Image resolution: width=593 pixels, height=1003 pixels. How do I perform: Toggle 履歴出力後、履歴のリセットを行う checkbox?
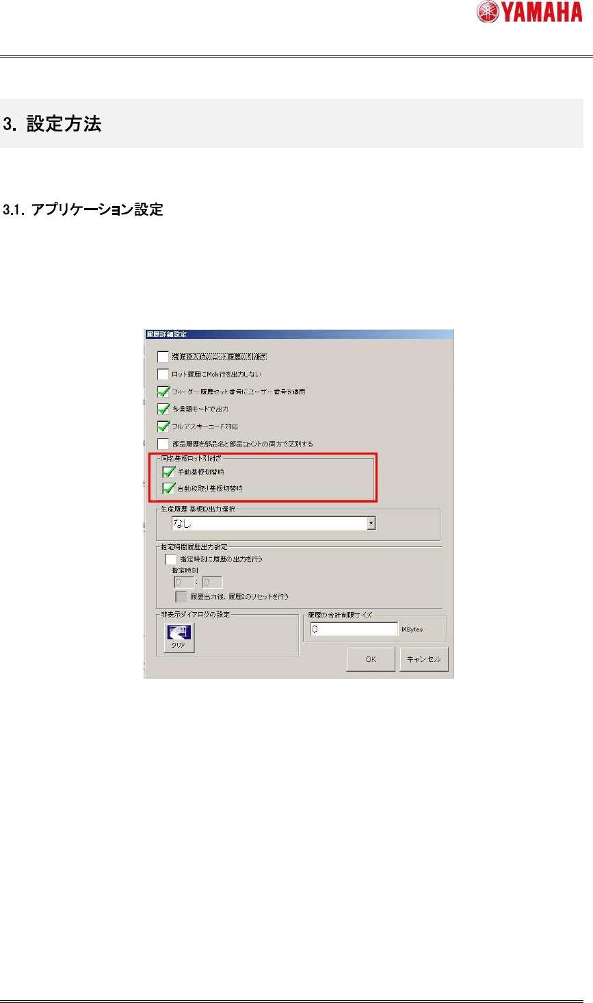[181, 596]
